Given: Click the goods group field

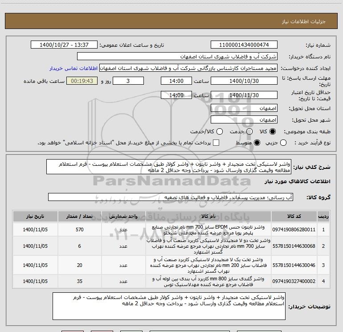Looking at the screenshot, I should (171, 197).
